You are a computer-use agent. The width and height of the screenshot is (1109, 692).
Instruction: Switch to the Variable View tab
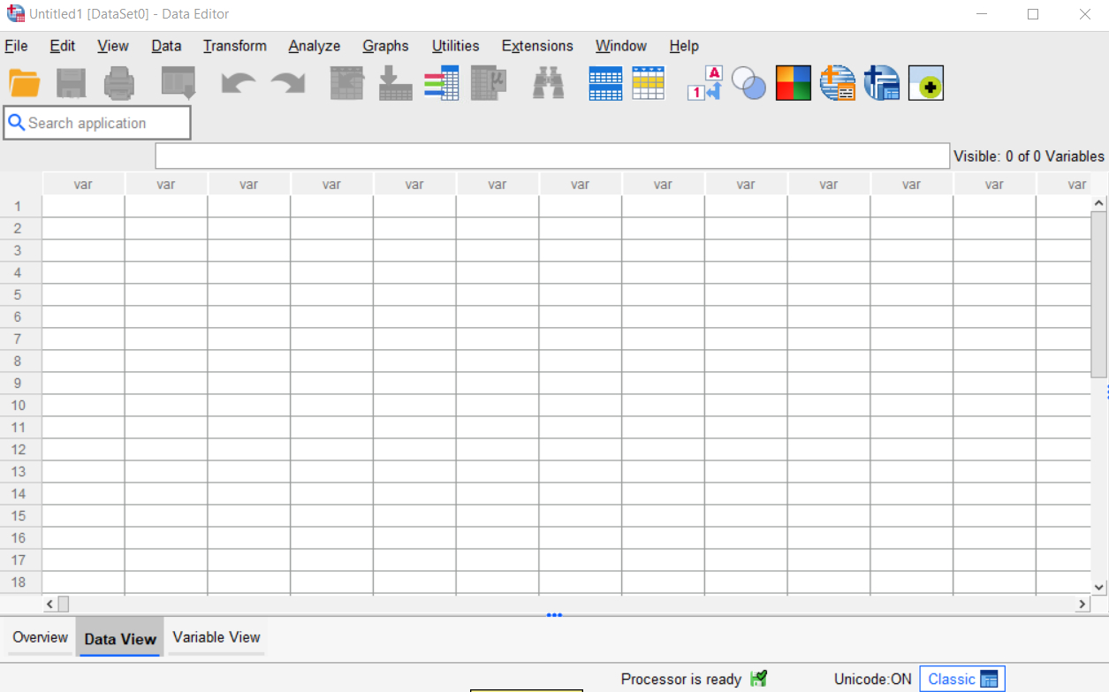pos(216,637)
